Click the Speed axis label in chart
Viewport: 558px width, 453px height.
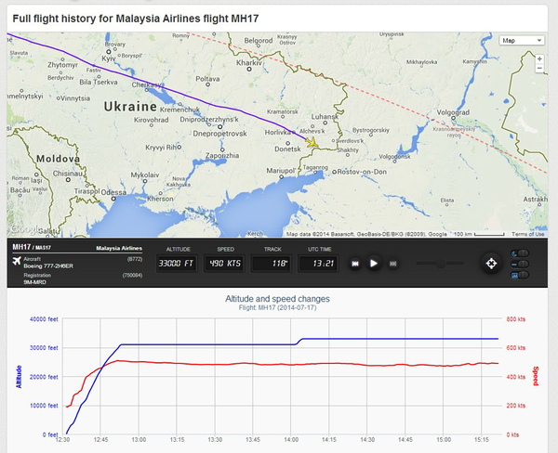click(536, 376)
